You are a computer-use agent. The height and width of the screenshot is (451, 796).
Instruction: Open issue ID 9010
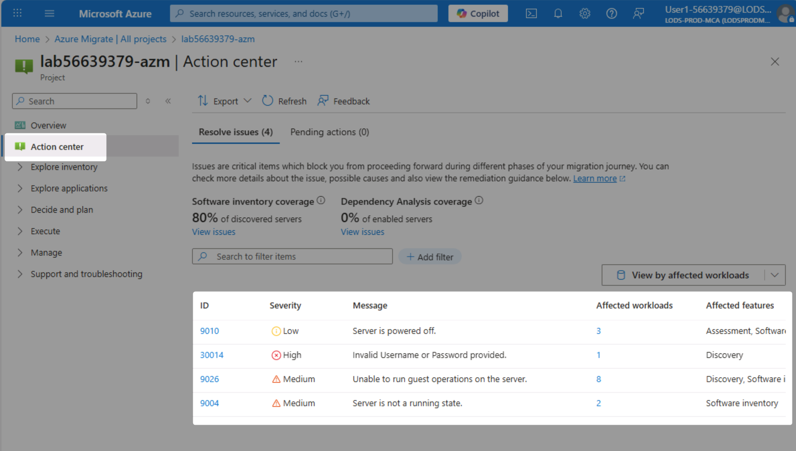(209, 331)
